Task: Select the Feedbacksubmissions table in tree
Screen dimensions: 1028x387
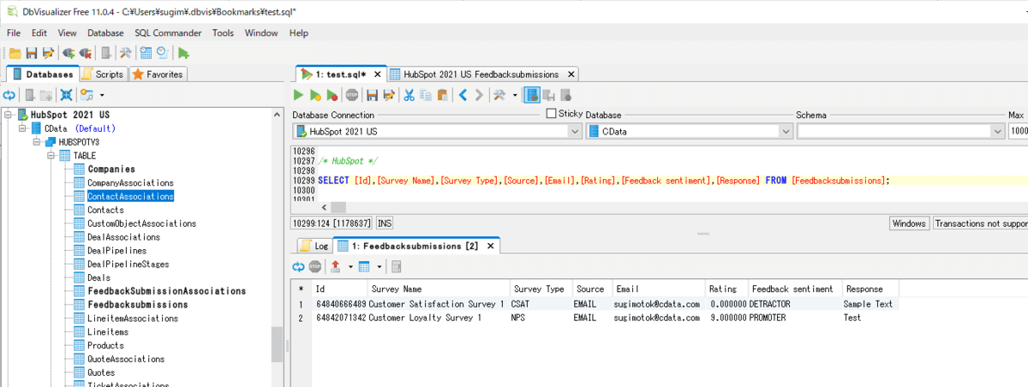Action: pyautogui.click(x=137, y=304)
